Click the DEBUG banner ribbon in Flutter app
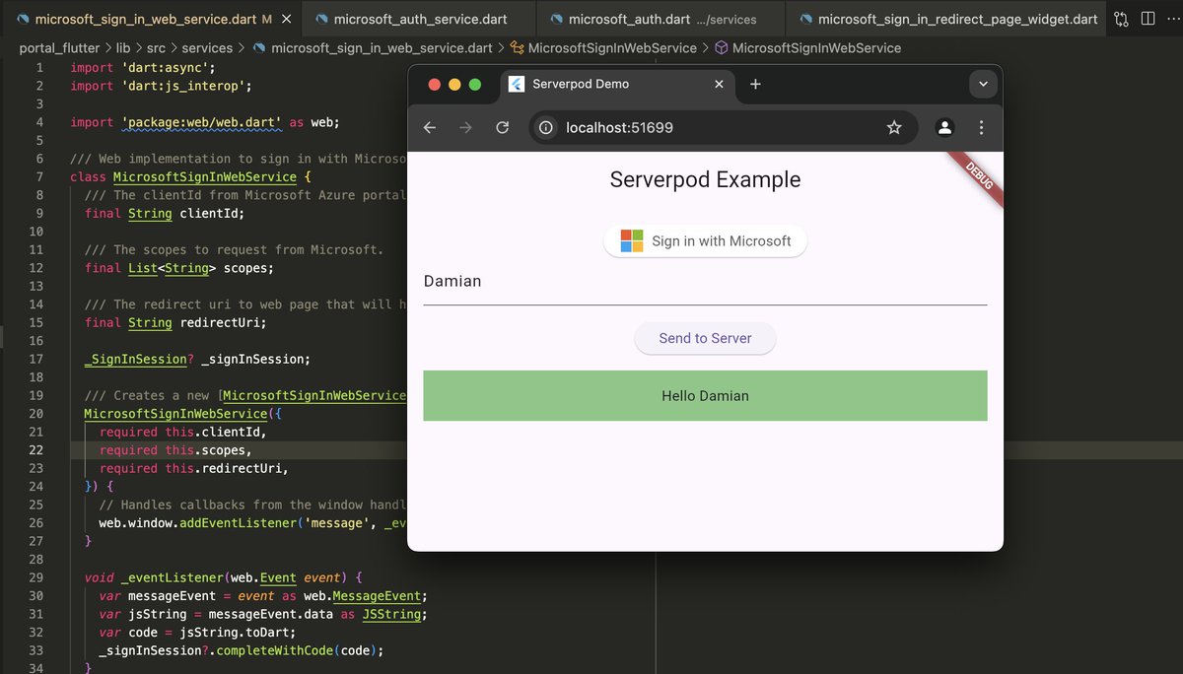Screen dimensions: 1183x674 (976, 177)
